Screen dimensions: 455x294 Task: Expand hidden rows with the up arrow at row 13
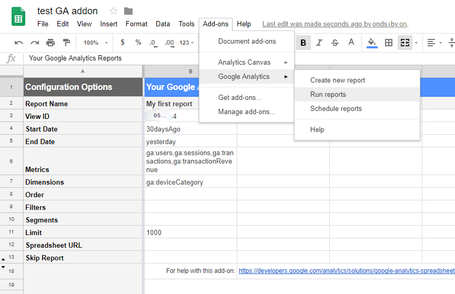coord(3,259)
